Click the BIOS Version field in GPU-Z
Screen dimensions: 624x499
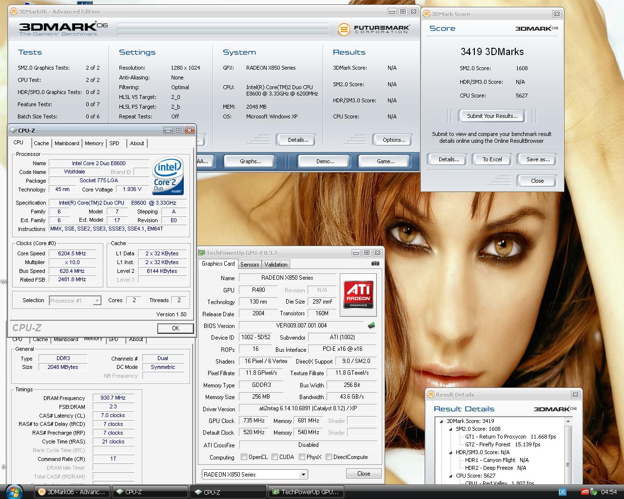[301, 326]
